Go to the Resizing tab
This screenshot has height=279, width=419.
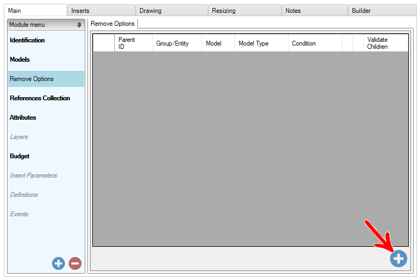[245, 10]
